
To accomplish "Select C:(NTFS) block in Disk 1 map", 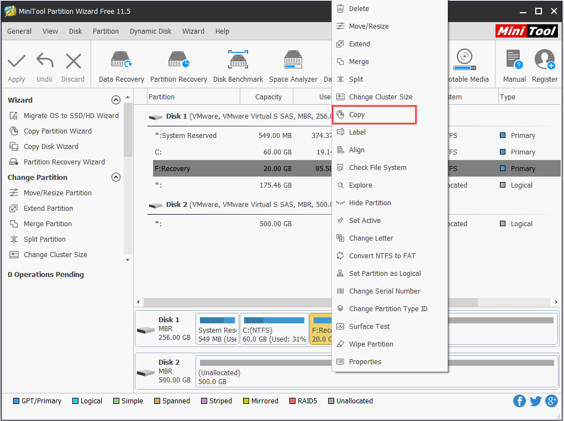I will coord(274,329).
